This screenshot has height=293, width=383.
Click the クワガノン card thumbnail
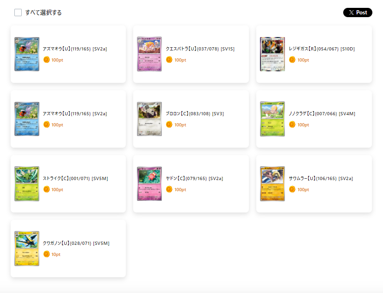27,249
